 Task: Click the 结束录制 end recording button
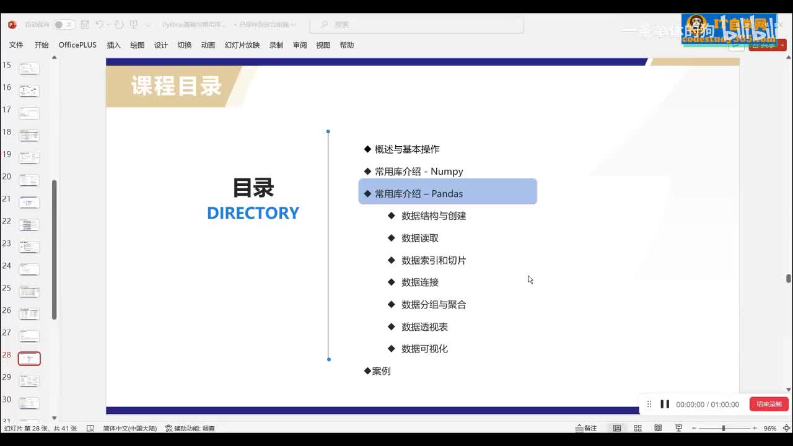769,404
